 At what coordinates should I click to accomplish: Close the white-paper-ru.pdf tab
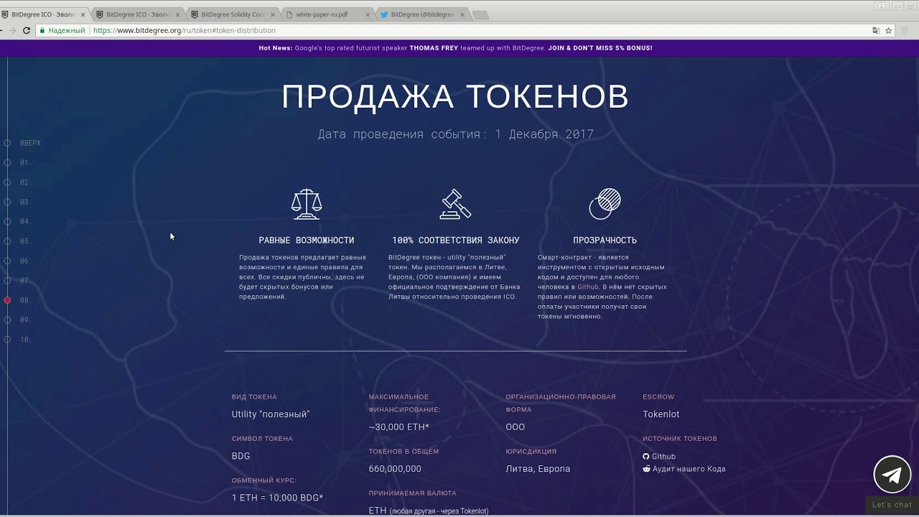tap(368, 14)
